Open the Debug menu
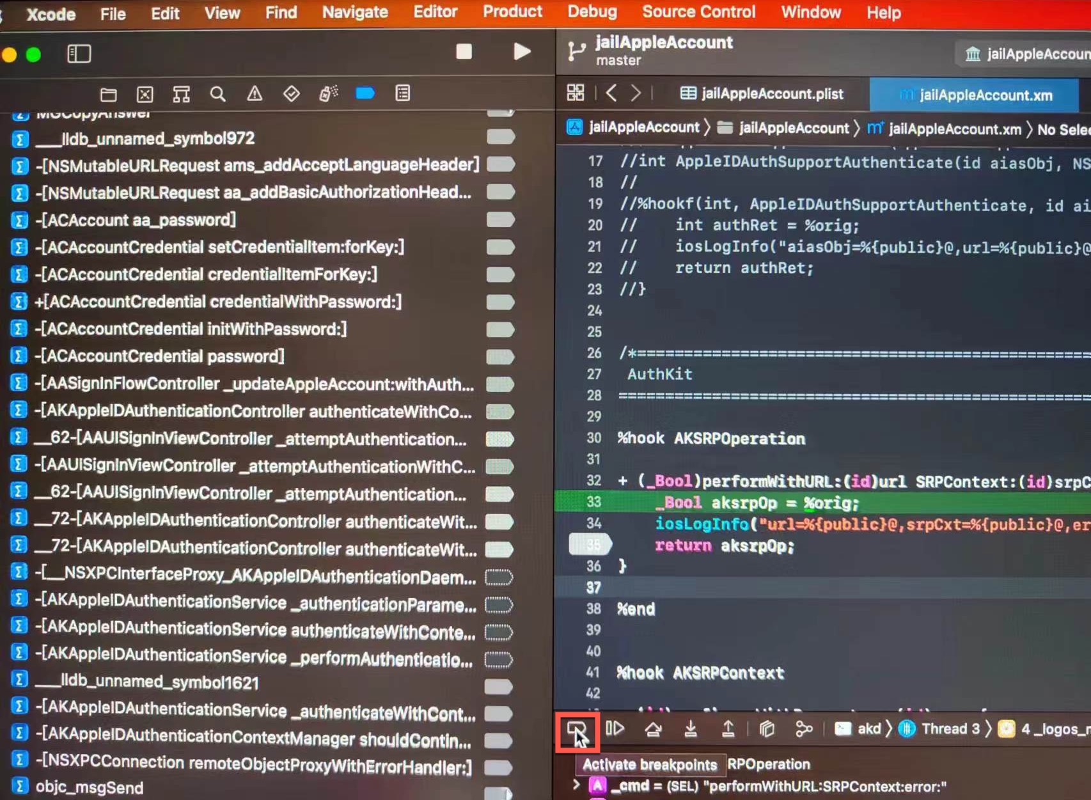This screenshot has height=800, width=1091. [592, 12]
